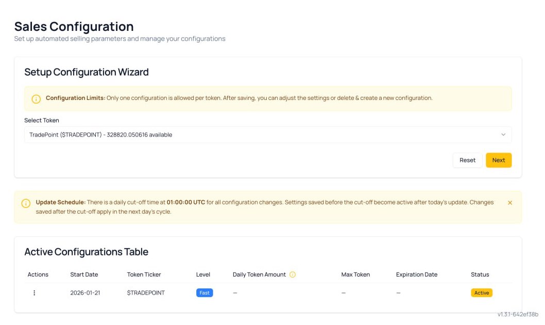This screenshot has width=545, height=325.
Task: Click the Update Schedule info icon
Action: coord(26,203)
